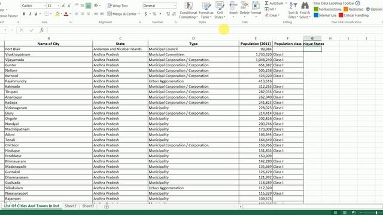Click the horizontal scrollbar left arrow
The image size is (383, 215).
point(241,207)
